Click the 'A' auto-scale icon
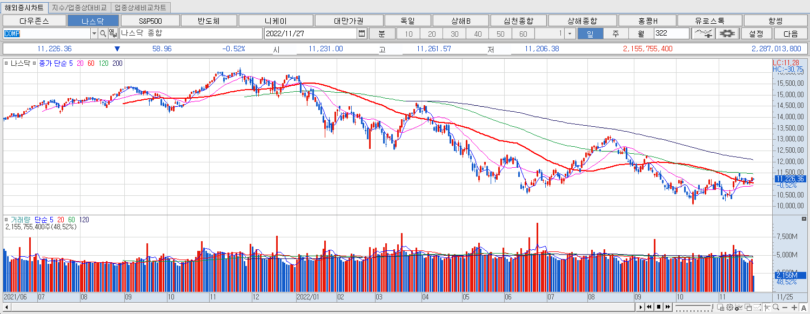 click(804, 308)
